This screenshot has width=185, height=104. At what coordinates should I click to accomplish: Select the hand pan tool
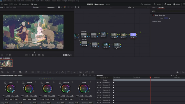(79, 7)
